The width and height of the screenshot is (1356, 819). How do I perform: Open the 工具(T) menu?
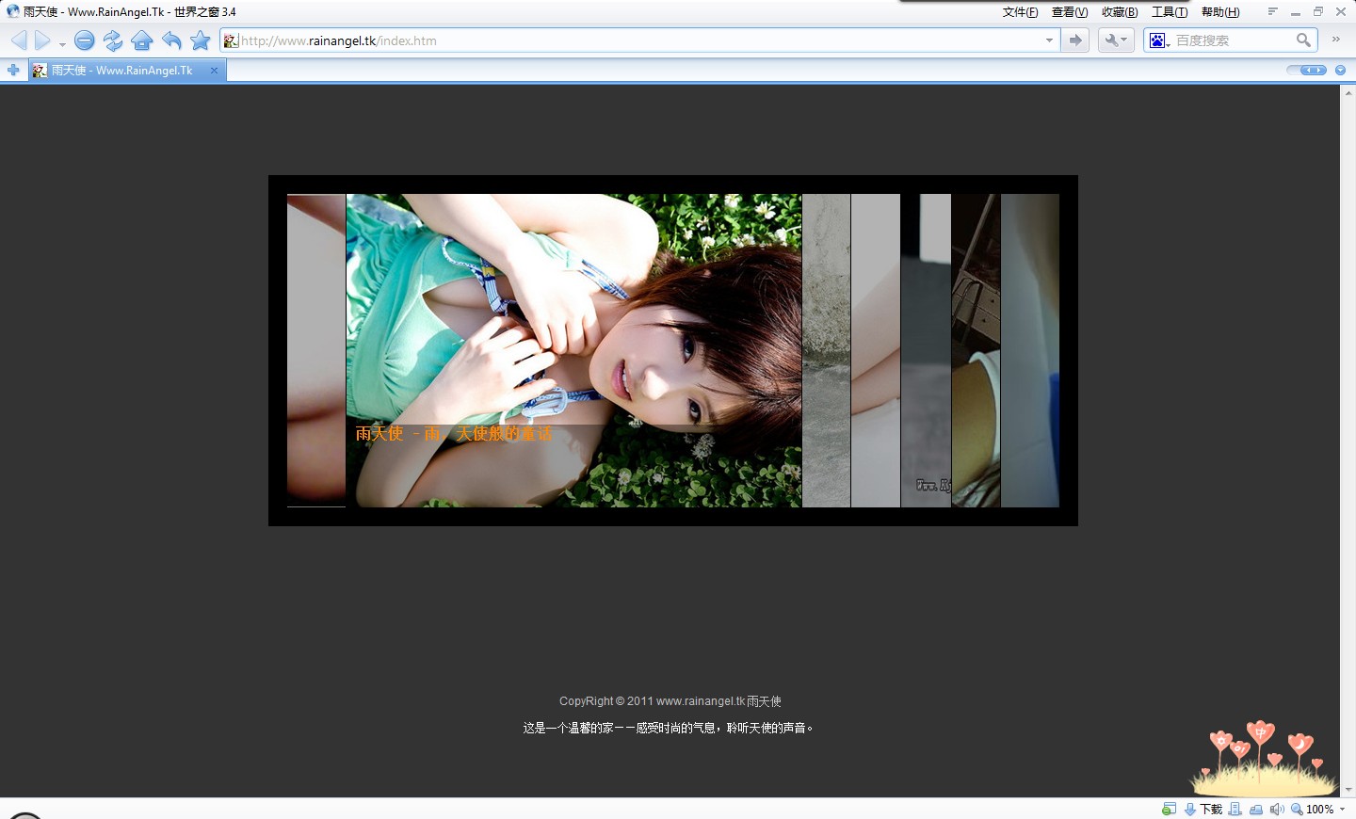[1170, 11]
